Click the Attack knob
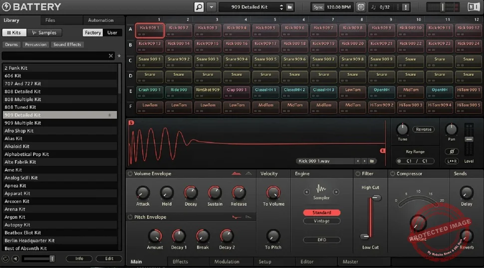 pyautogui.click(x=143, y=193)
